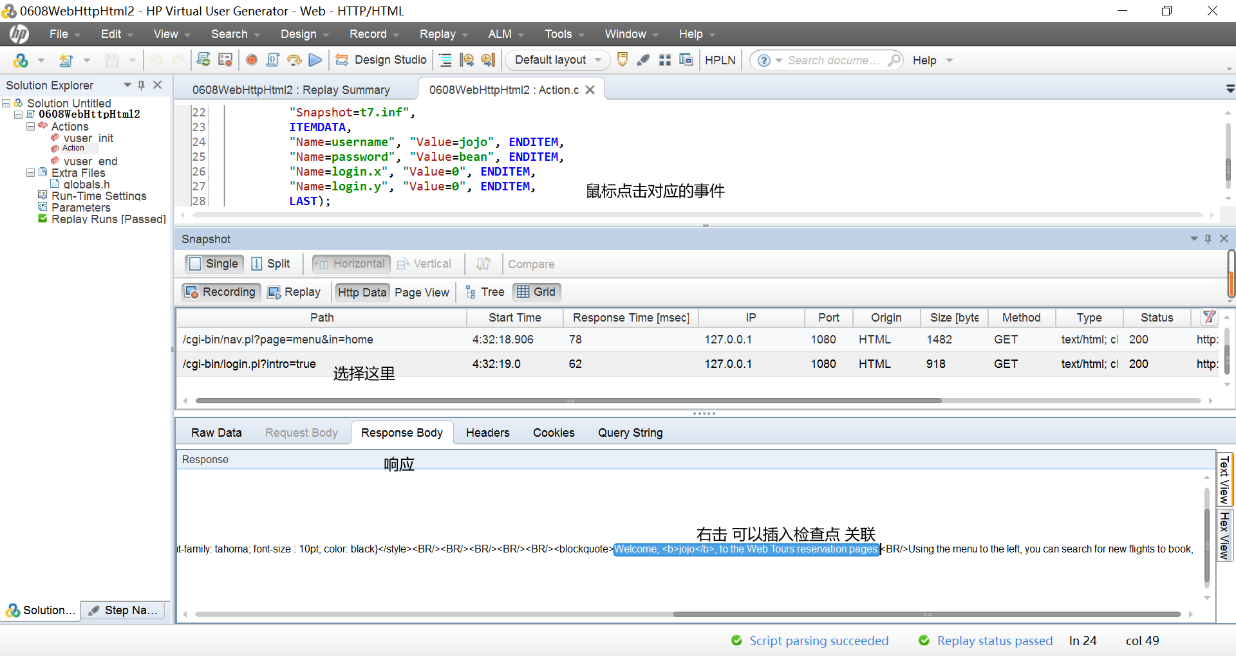Click the red Record button in toolbar
The width and height of the screenshot is (1236, 656).
point(252,60)
